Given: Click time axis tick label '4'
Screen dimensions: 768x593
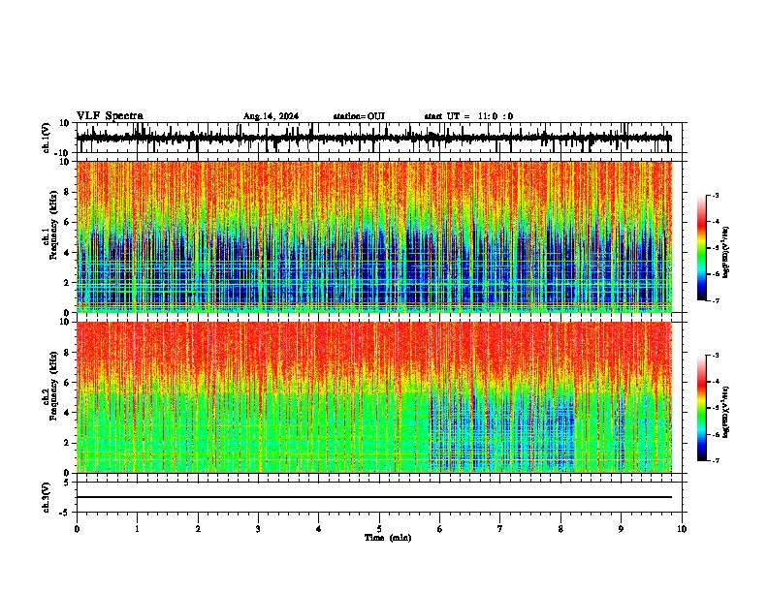Looking at the screenshot, I should point(319,529).
